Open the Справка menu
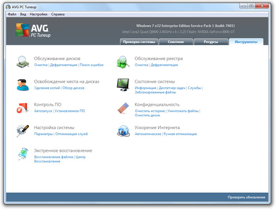Image resolution: width=276 pixels, height=210 pixels. (58, 14)
